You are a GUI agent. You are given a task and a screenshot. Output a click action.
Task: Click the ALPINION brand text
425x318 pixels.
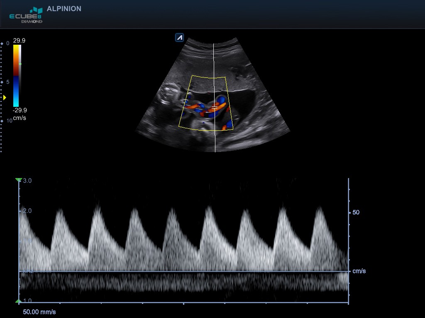[x=64, y=9]
